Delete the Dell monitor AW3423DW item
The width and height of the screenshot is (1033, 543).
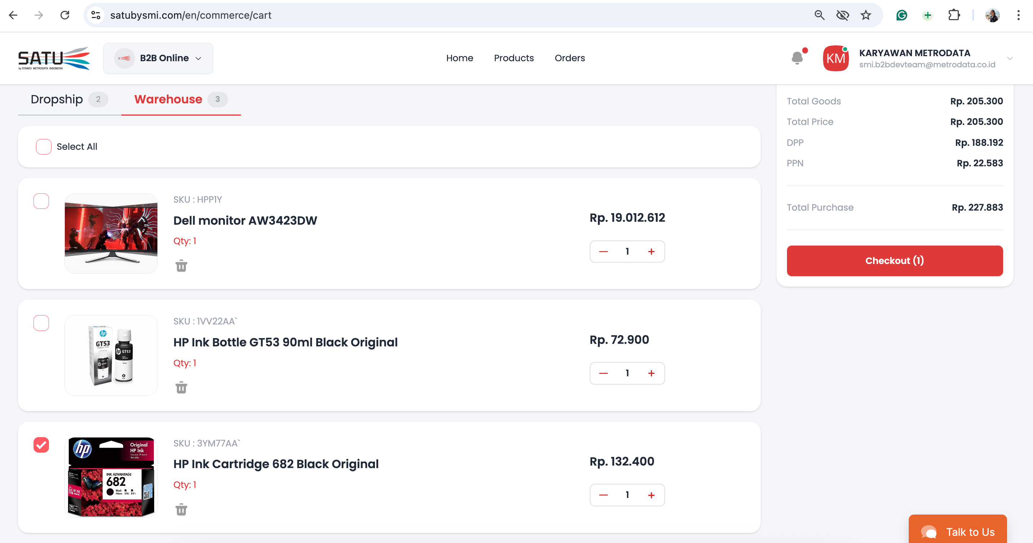coord(181,266)
